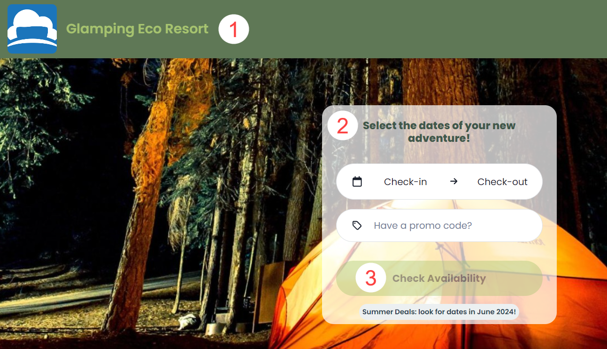This screenshot has height=349, width=607.
Task: Click the promo code tag icon
Action: (357, 225)
